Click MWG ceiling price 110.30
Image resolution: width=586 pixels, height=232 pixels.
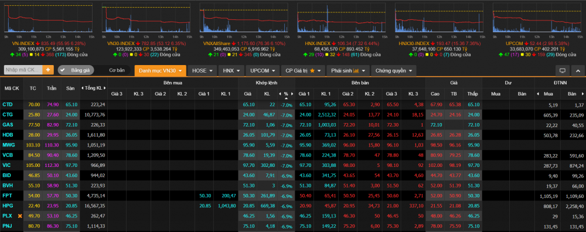point(52,145)
